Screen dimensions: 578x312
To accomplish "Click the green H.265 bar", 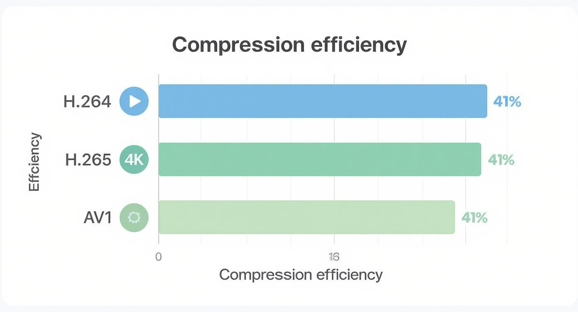I will pyautogui.click(x=319, y=159).
